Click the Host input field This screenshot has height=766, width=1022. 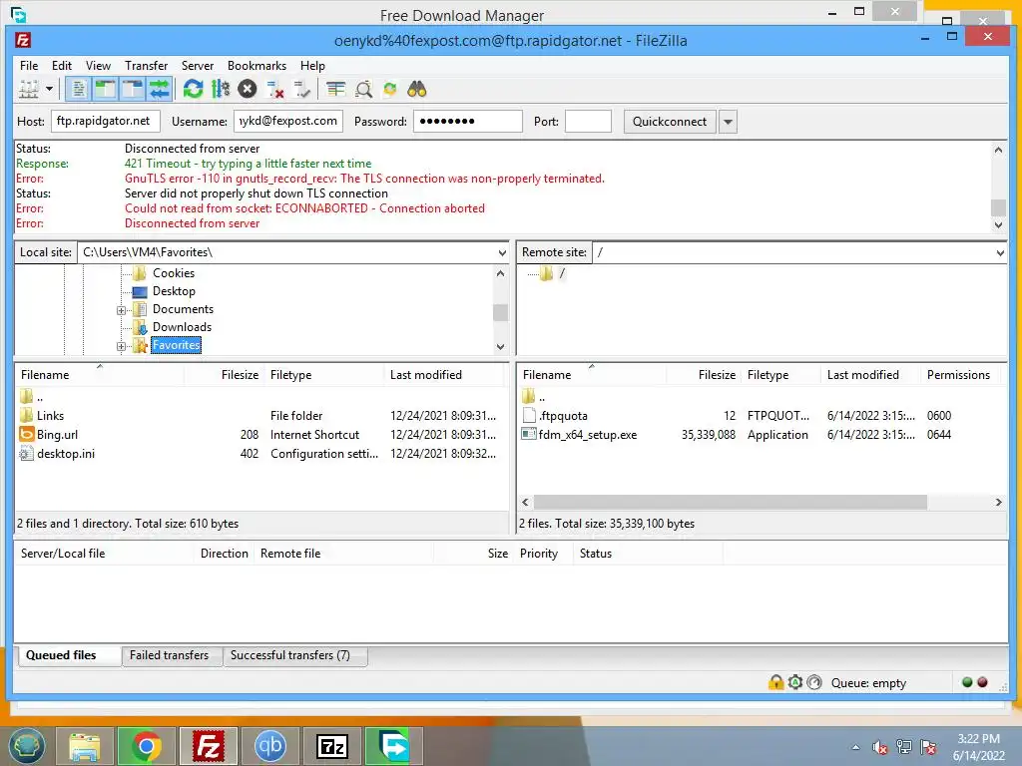tap(106, 121)
